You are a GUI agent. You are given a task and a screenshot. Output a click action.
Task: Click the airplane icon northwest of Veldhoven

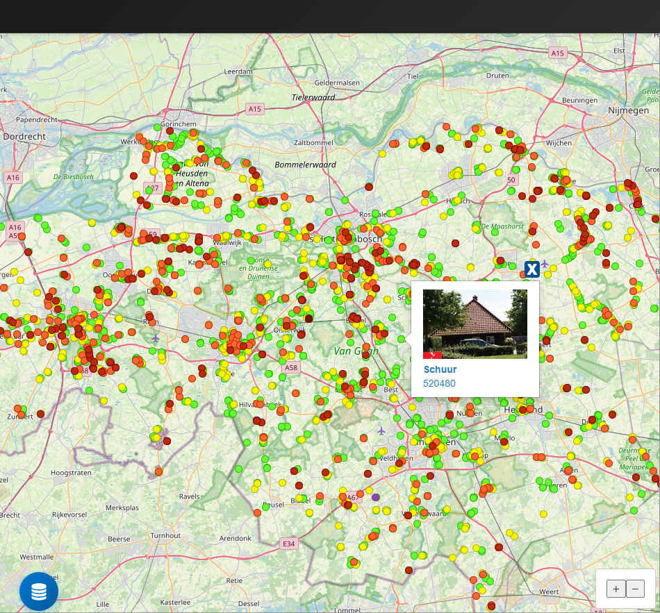[x=381, y=431]
